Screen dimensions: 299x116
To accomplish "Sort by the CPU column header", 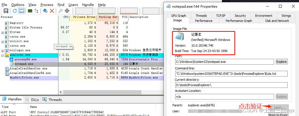I will pos(64,17).
